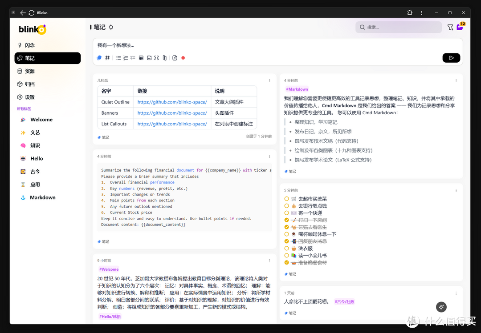Open 归档 in the sidebar
The width and height of the screenshot is (481, 333).
[48, 84]
